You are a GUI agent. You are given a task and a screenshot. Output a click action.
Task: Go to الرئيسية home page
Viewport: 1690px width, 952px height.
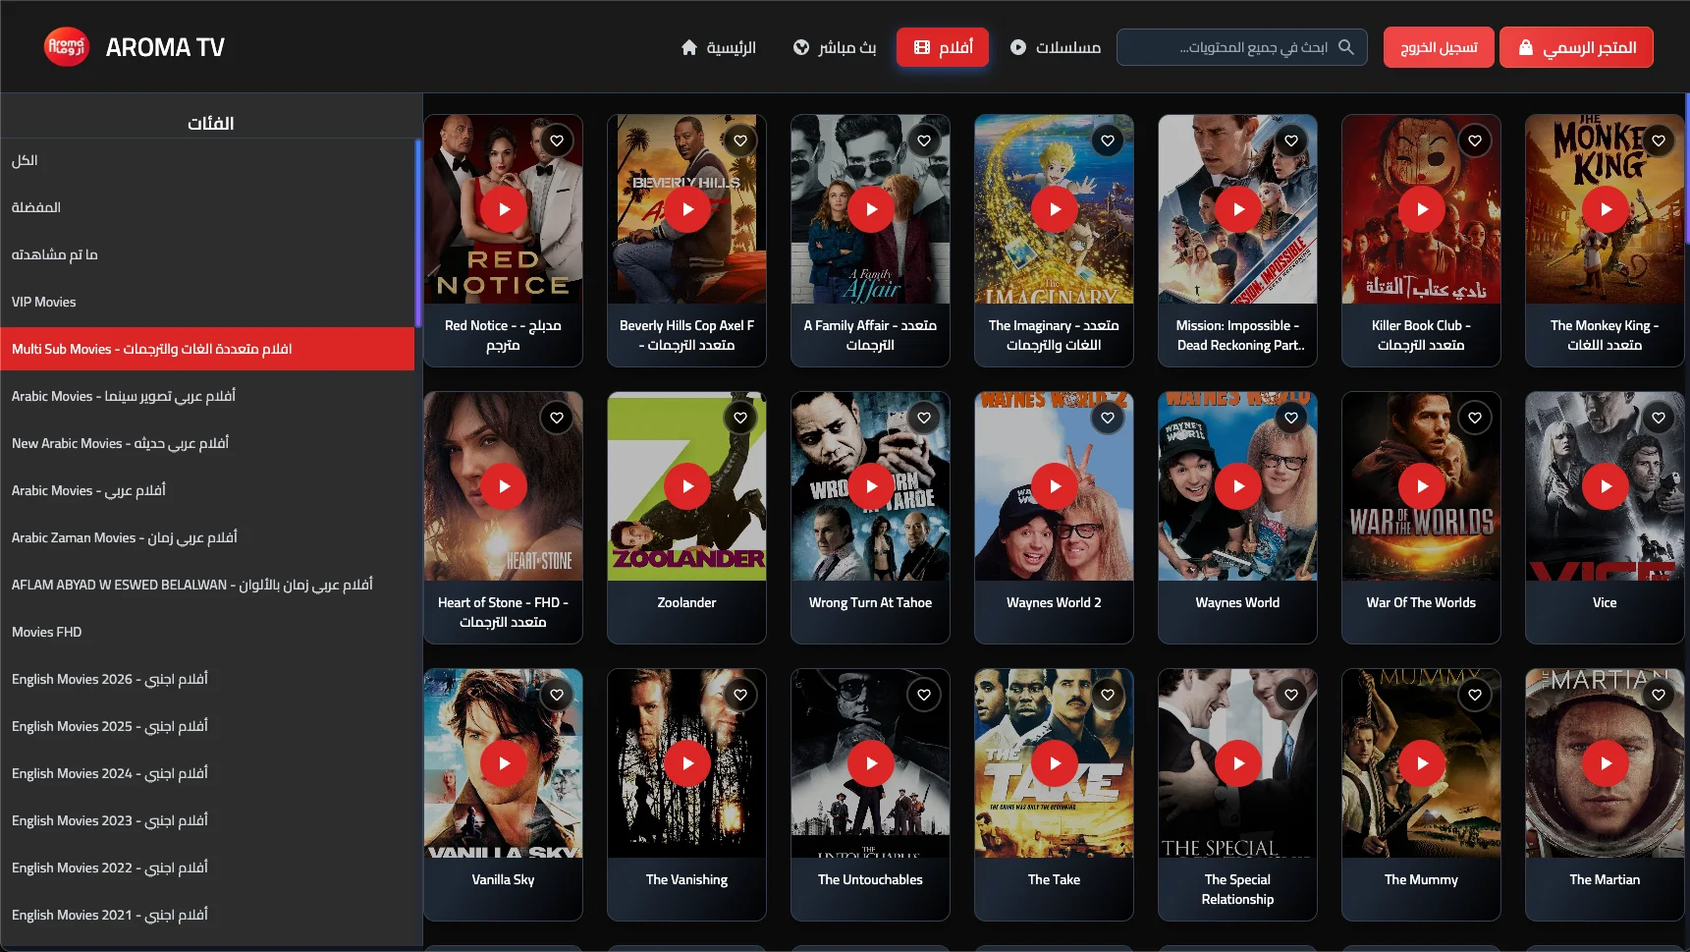719,47
